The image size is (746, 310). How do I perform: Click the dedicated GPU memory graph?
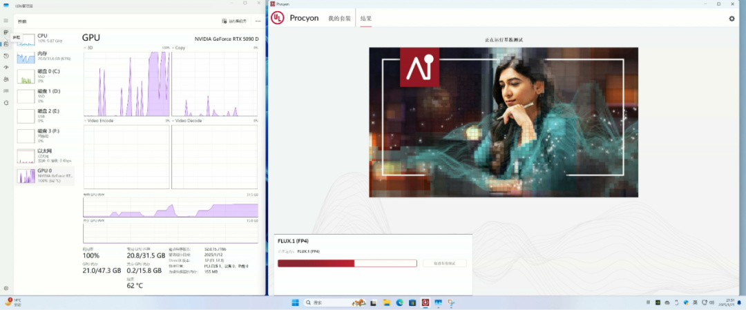coord(171,207)
